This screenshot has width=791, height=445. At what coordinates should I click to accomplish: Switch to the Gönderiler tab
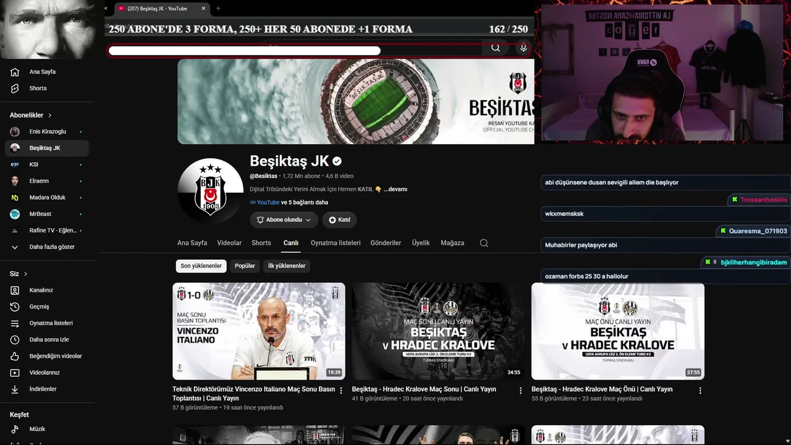pyautogui.click(x=386, y=243)
